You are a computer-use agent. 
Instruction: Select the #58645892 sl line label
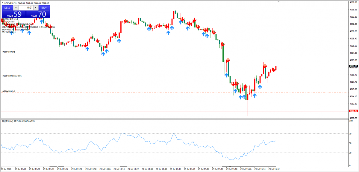click(x=8, y=91)
